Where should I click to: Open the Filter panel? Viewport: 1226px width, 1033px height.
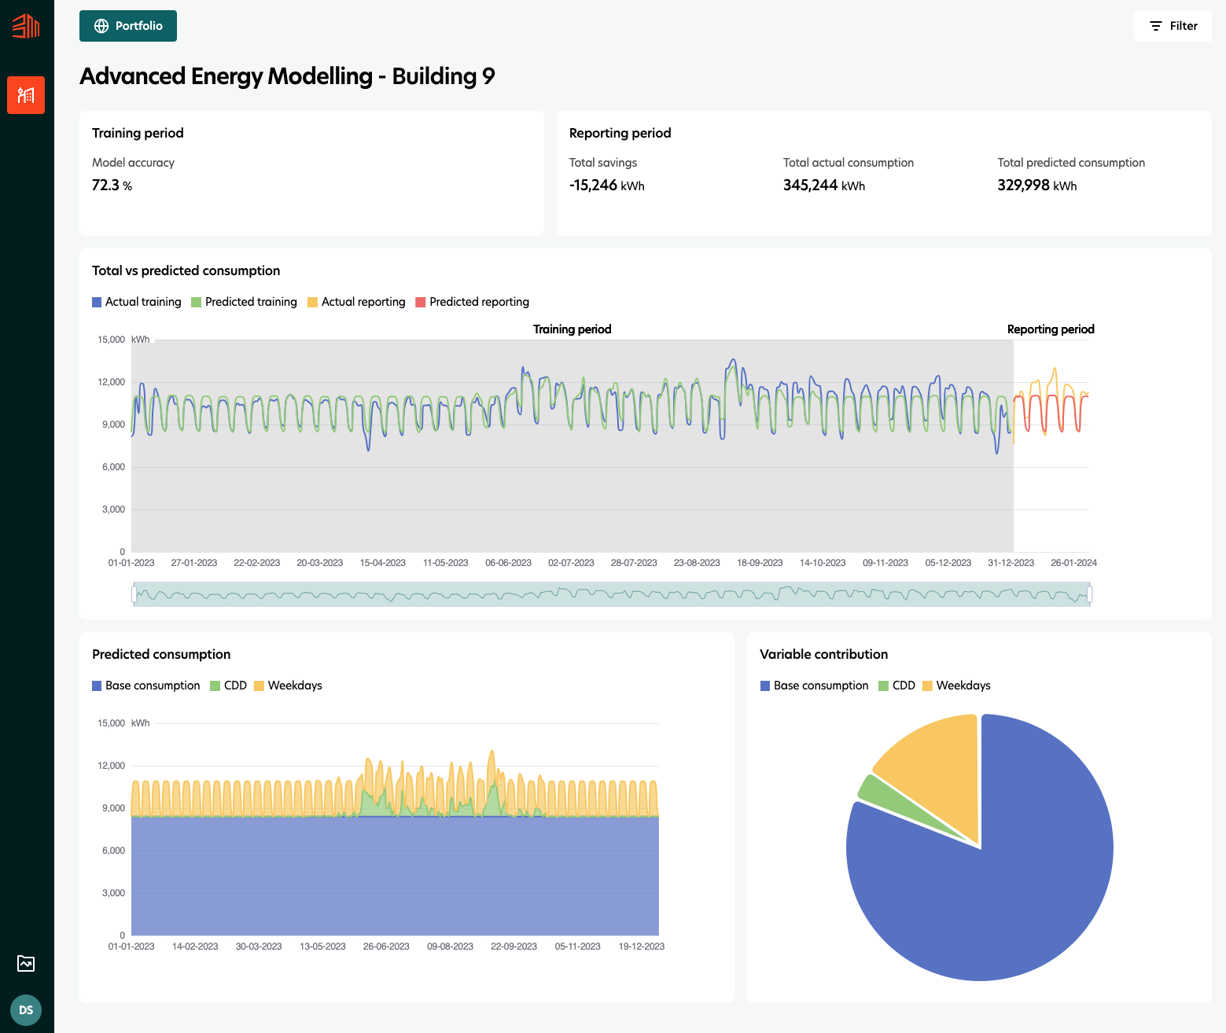click(1173, 26)
